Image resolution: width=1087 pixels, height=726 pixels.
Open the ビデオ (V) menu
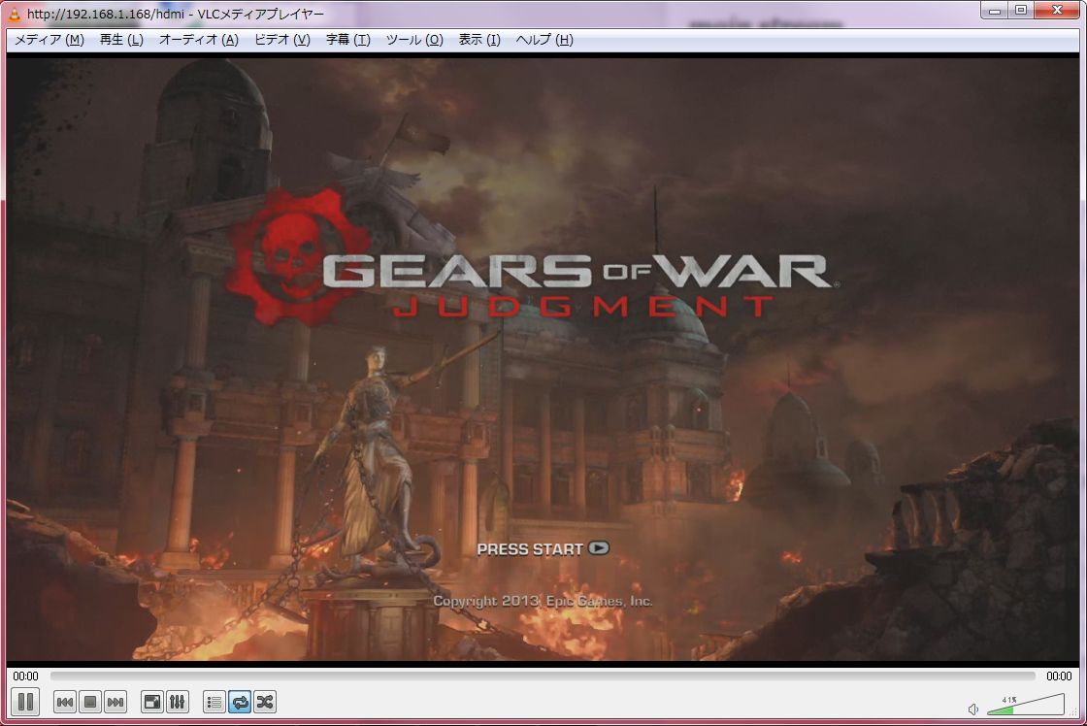click(x=281, y=40)
